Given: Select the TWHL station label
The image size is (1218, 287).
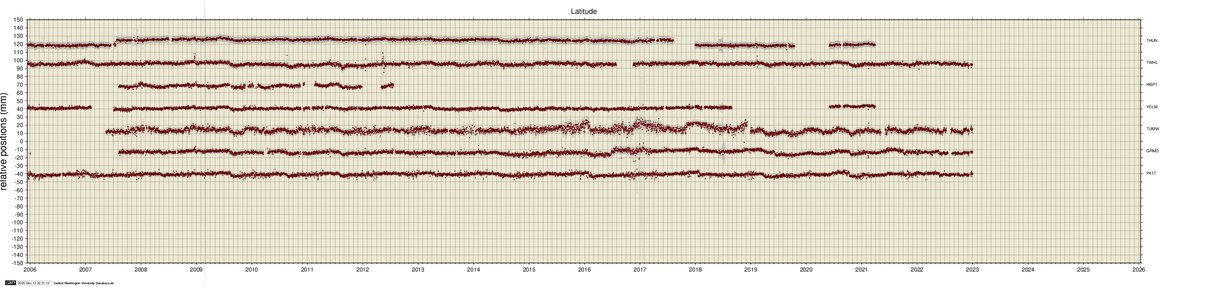Looking at the screenshot, I should tap(1151, 62).
